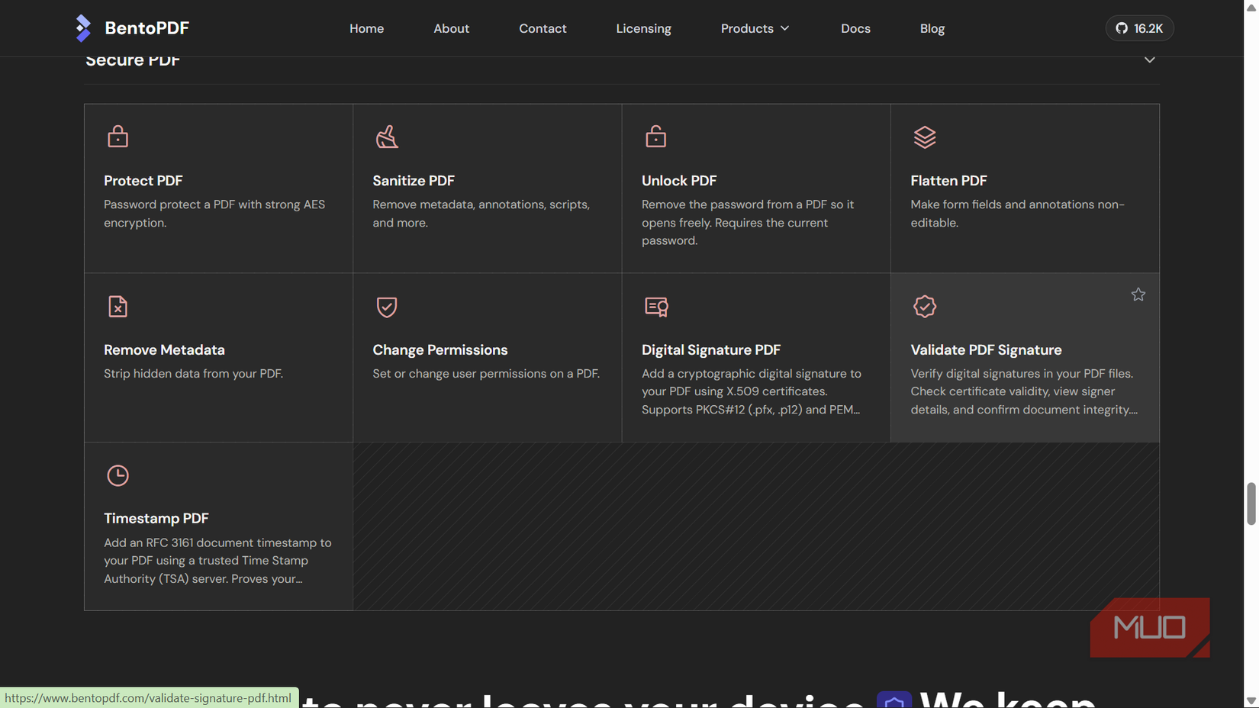Image resolution: width=1259 pixels, height=708 pixels.
Task: Click the Flatten PDF layers icon
Action: (x=925, y=137)
